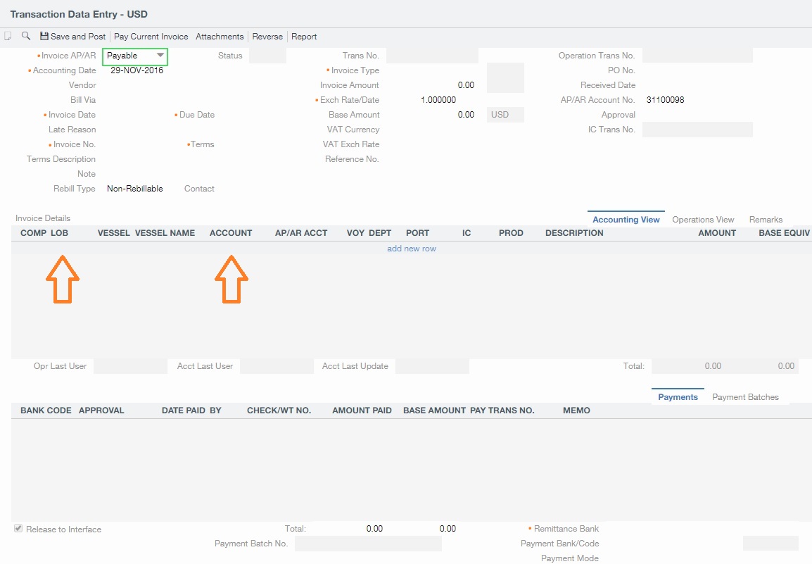Click the Accounting Date field value
812x564 pixels.
click(x=137, y=70)
